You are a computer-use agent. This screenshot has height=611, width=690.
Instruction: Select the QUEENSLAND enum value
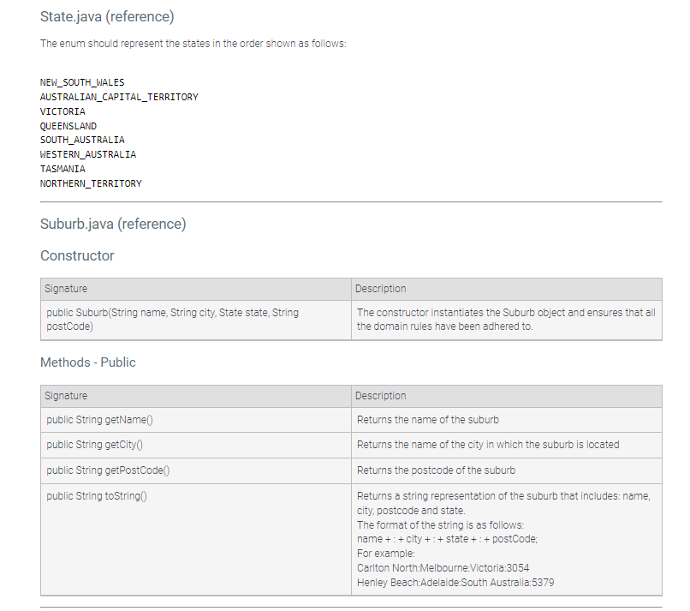click(68, 126)
